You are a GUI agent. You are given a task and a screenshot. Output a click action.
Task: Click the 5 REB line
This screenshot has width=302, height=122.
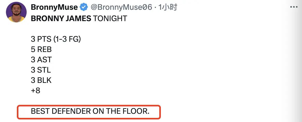pyautogui.click(x=41, y=49)
